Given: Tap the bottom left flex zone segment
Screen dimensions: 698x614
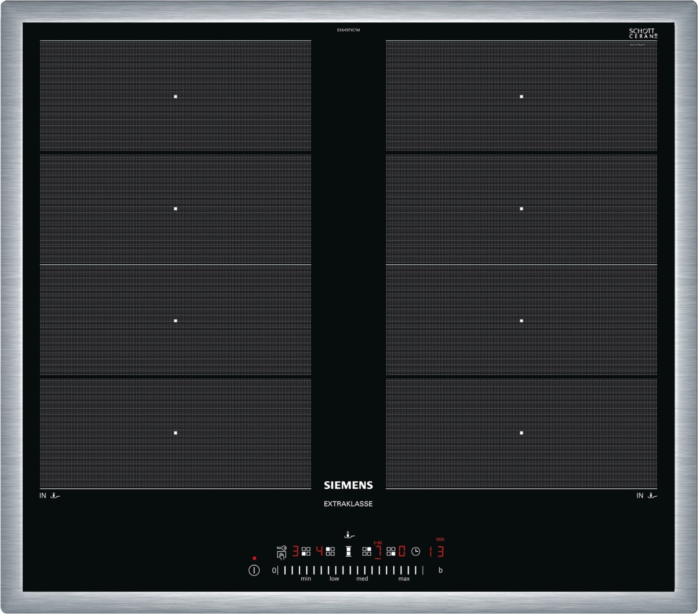Looking at the screenshot, I should 175,433.
